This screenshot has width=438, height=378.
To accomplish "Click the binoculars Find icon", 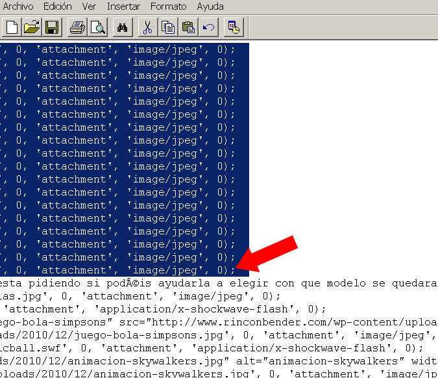I will click(x=123, y=27).
